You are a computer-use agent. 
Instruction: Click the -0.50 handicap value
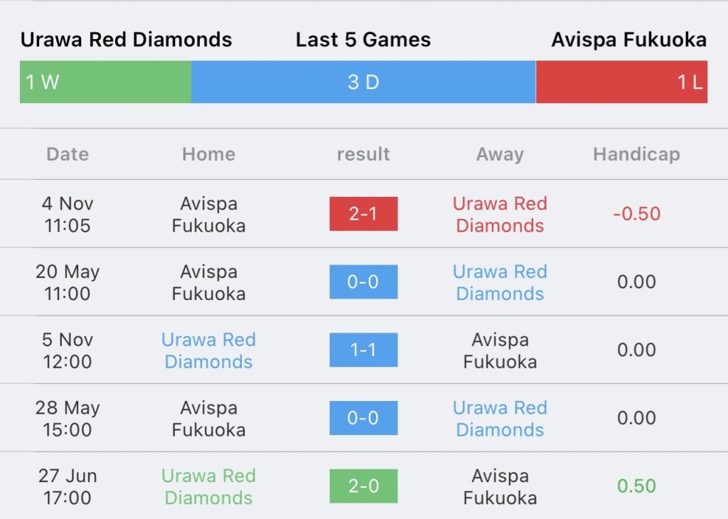point(636,214)
